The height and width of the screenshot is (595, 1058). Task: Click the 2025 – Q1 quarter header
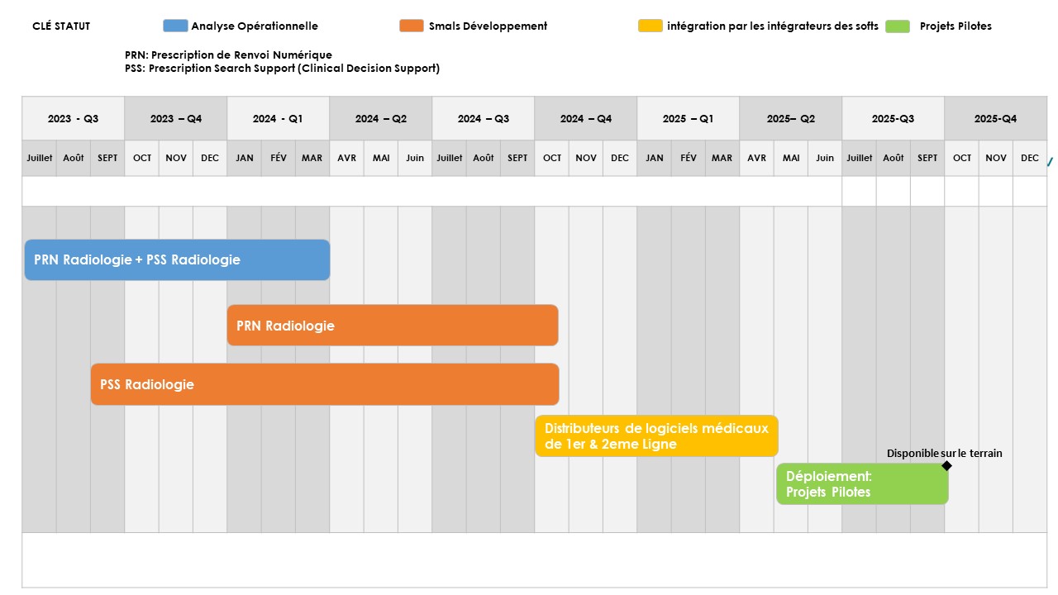(688, 118)
